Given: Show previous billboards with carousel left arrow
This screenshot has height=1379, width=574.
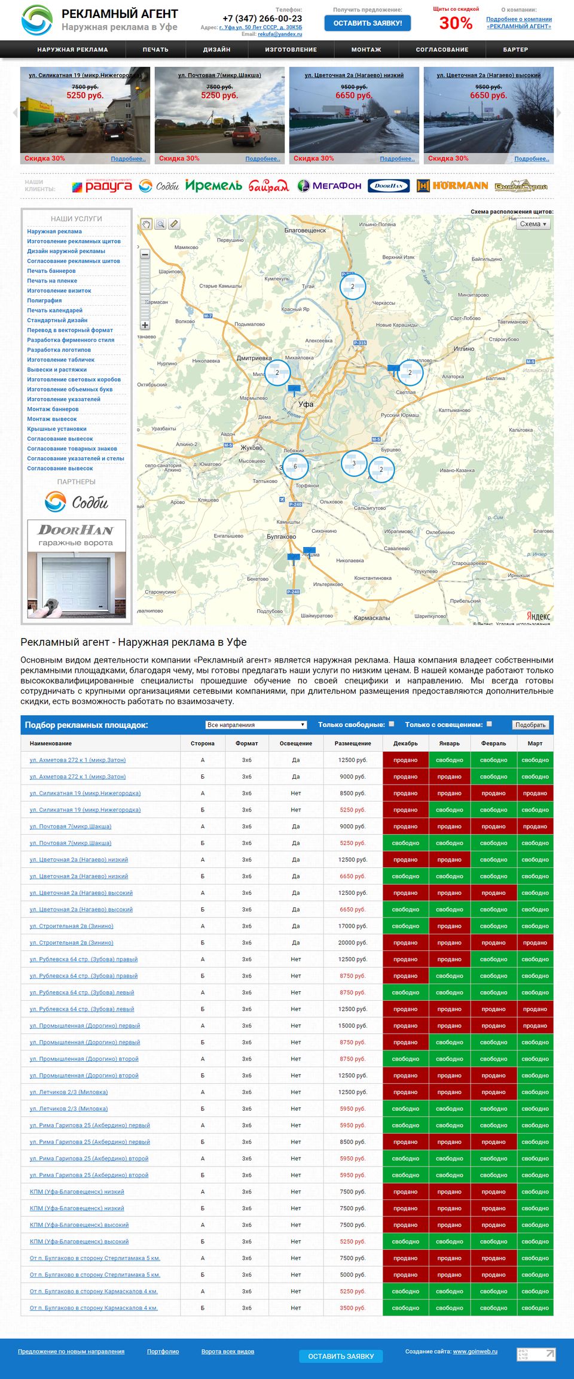Looking at the screenshot, I should click(x=15, y=113).
